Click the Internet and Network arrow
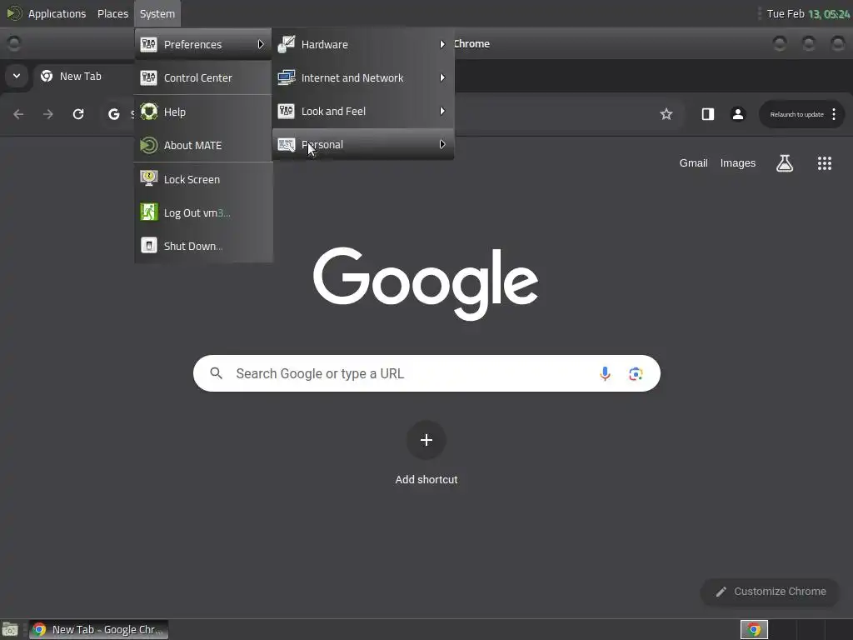This screenshot has width=853, height=640. 442,77
